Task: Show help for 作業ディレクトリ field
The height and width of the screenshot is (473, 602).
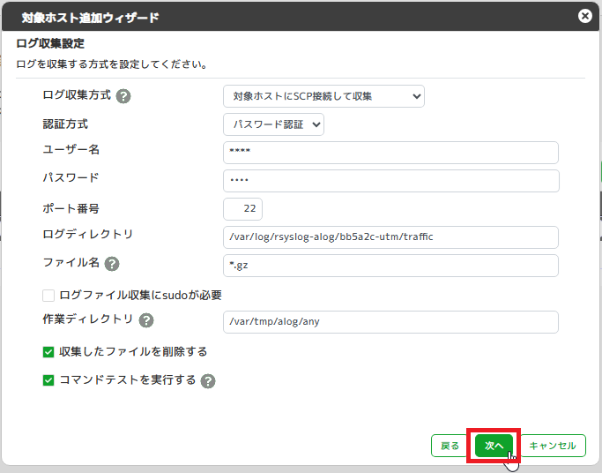Action: coord(146,320)
